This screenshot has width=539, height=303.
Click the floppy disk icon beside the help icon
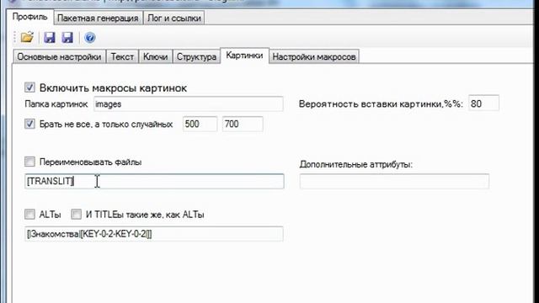pos(67,37)
